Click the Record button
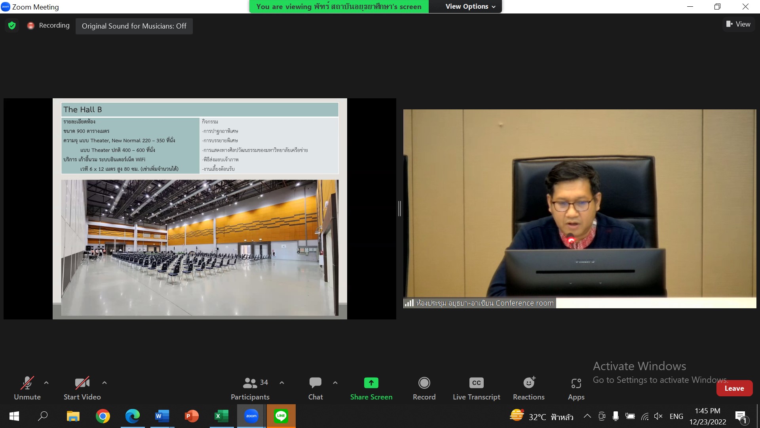The image size is (760, 428). 424,388
